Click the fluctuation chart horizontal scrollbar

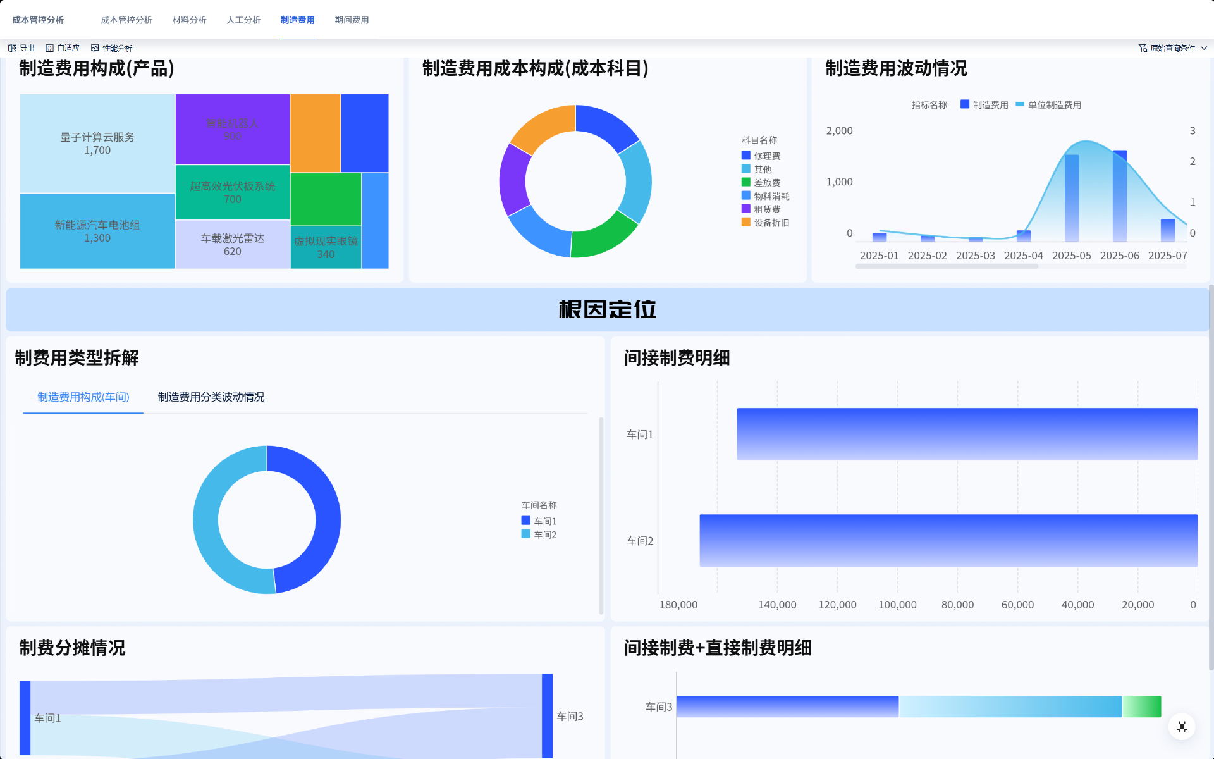947,267
